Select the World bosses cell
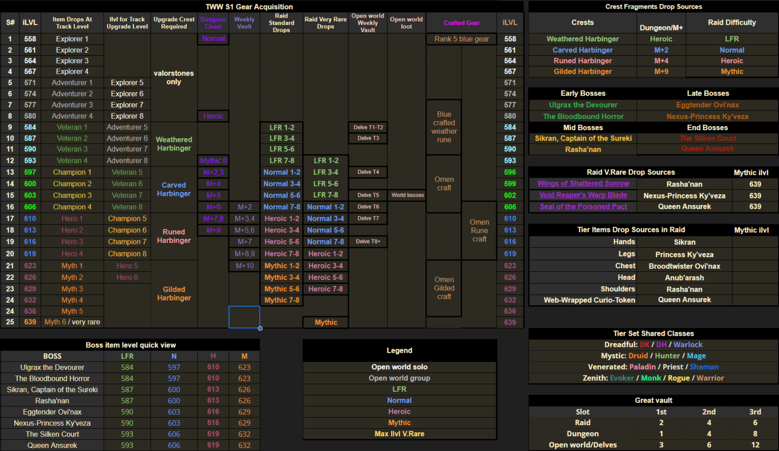Image resolution: width=779 pixels, height=451 pixels. (407, 195)
